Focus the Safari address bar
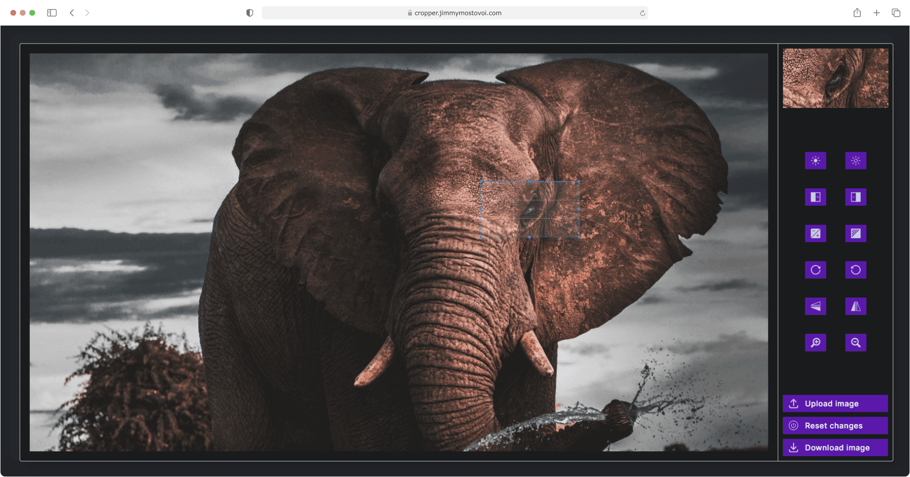 (455, 13)
